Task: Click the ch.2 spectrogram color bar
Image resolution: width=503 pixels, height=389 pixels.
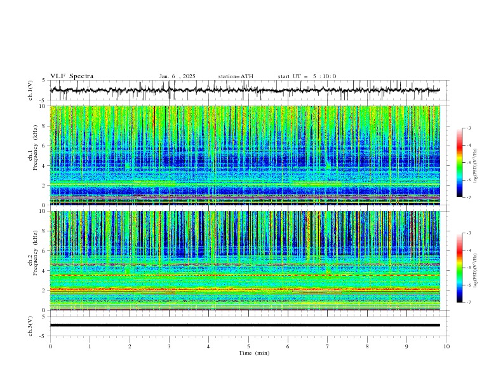Action: [460, 268]
